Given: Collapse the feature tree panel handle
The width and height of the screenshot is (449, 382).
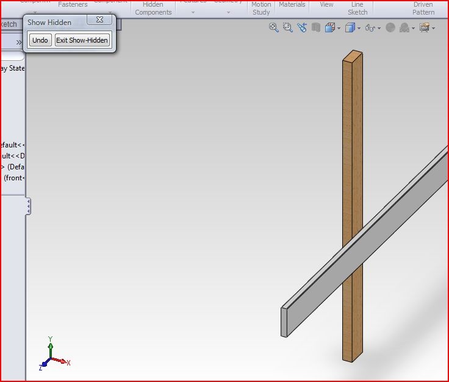Looking at the screenshot, I should (x=28, y=207).
